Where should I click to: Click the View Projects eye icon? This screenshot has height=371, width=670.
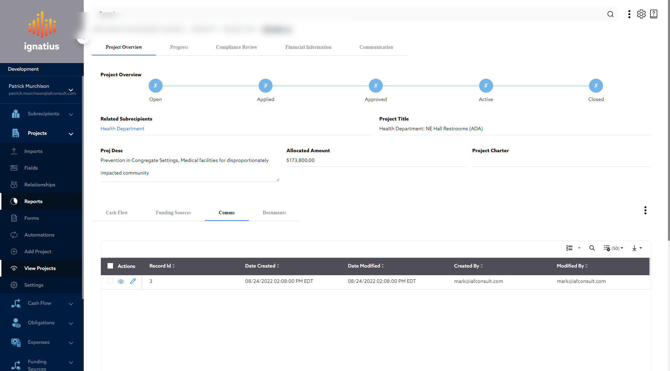[14, 268]
